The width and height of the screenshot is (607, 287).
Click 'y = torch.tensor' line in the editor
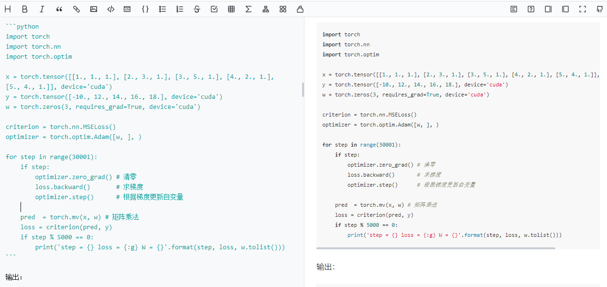(114, 96)
